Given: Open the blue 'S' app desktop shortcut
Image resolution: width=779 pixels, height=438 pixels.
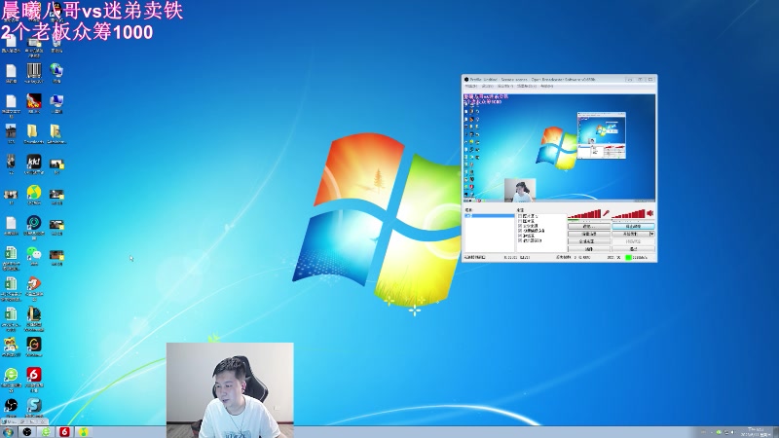Looking at the screenshot, I should tap(34, 405).
